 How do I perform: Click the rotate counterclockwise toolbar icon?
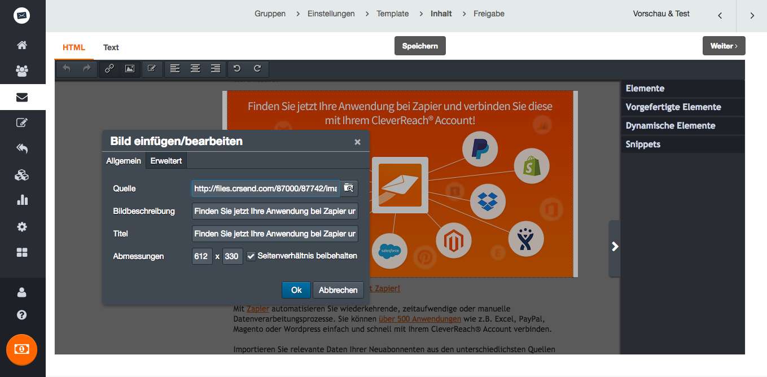(237, 68)
